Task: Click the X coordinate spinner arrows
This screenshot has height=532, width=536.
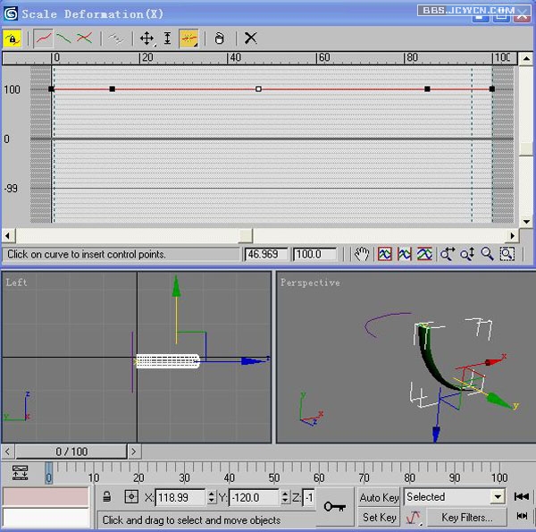Action: [212, 497]
